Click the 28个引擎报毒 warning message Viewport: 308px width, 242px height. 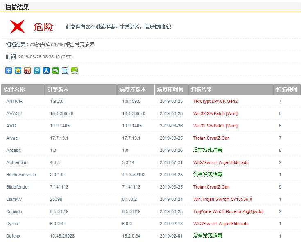(x=118, y=27)
